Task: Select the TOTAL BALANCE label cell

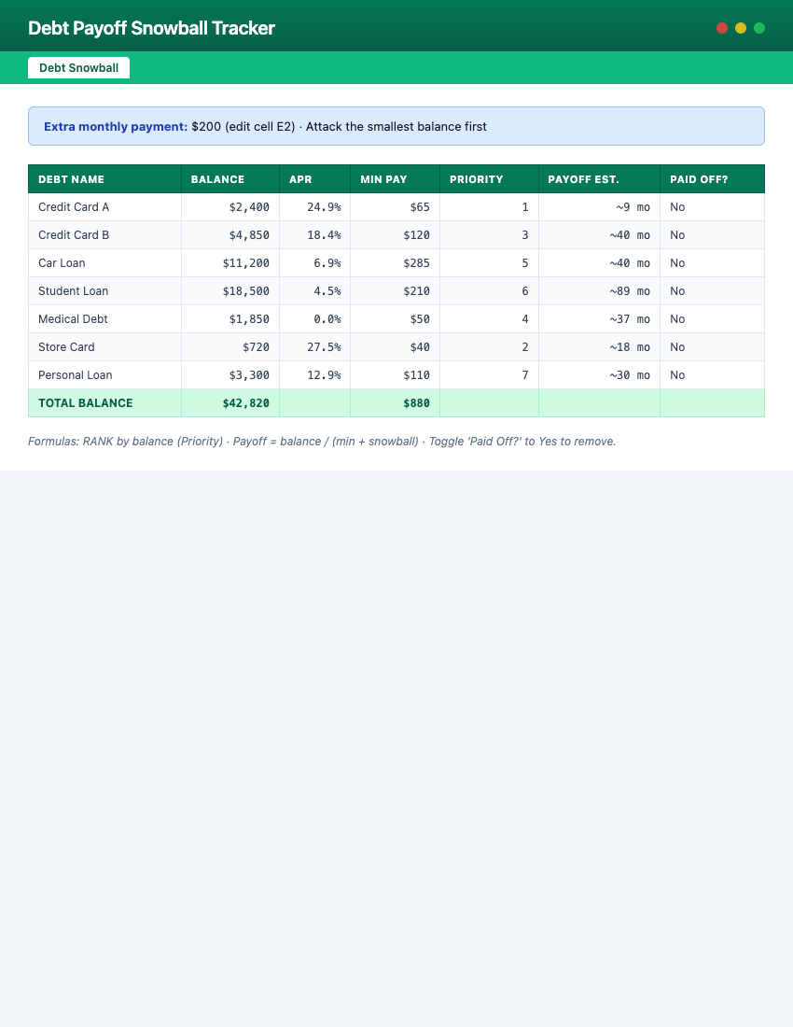Action: point(104,403)
